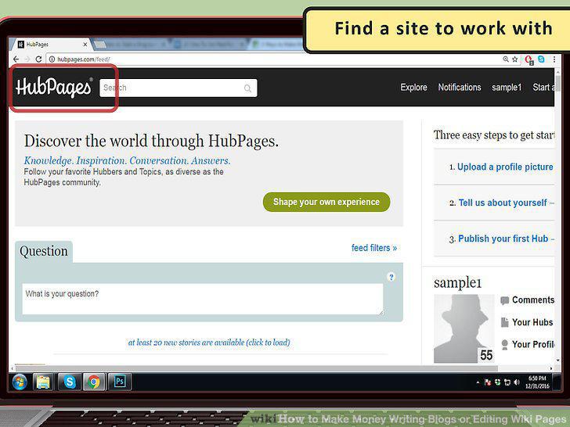Click the Start a menu item in HubPages header

(x=543, y=88)
